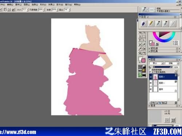Image resolution: width=182 pixels, height=136 pixels.
Task: Select the Text tool in toolbox
Action: click(x=140, y=40)
